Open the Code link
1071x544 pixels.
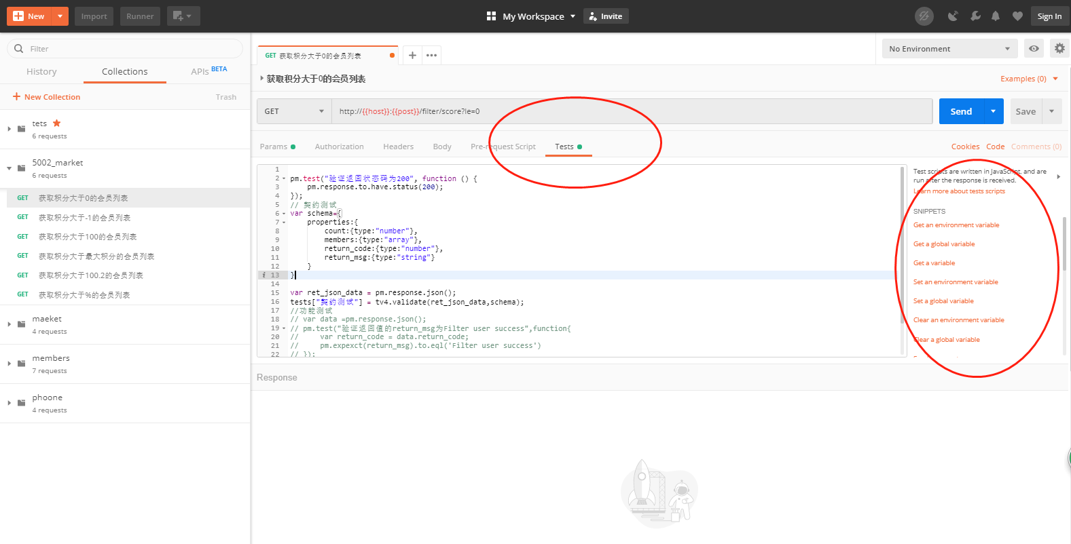click(995, 147)
